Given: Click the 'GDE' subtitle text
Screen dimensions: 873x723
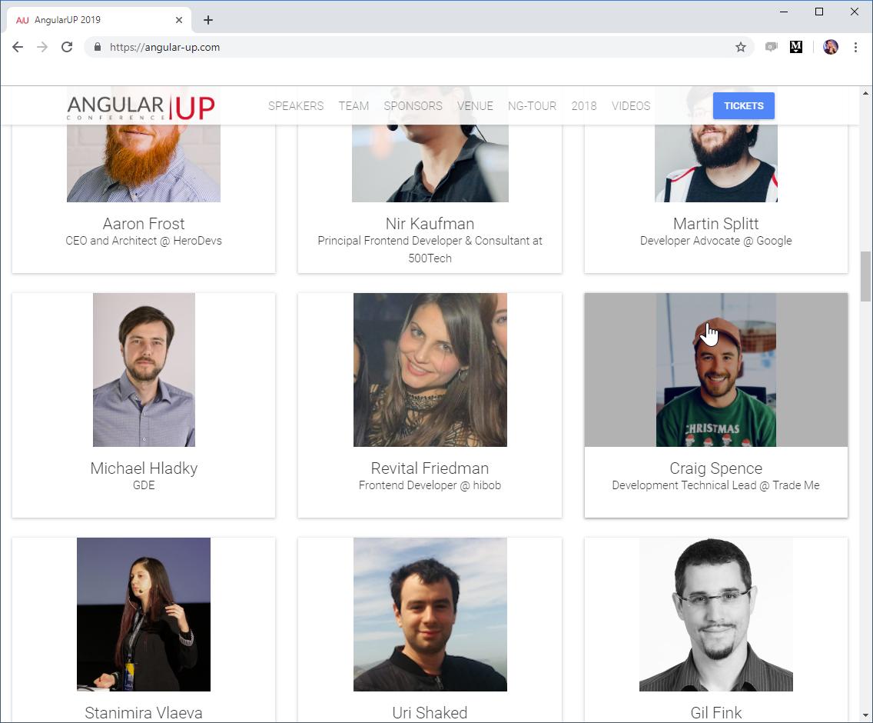Looking at the screenshot, I should coord(144,485).
